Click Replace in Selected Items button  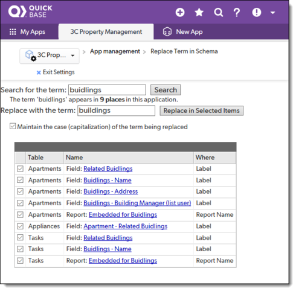[x=201, y=110]
